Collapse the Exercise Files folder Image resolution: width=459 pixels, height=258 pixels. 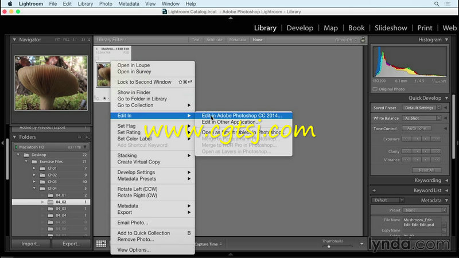click(26, 162)
